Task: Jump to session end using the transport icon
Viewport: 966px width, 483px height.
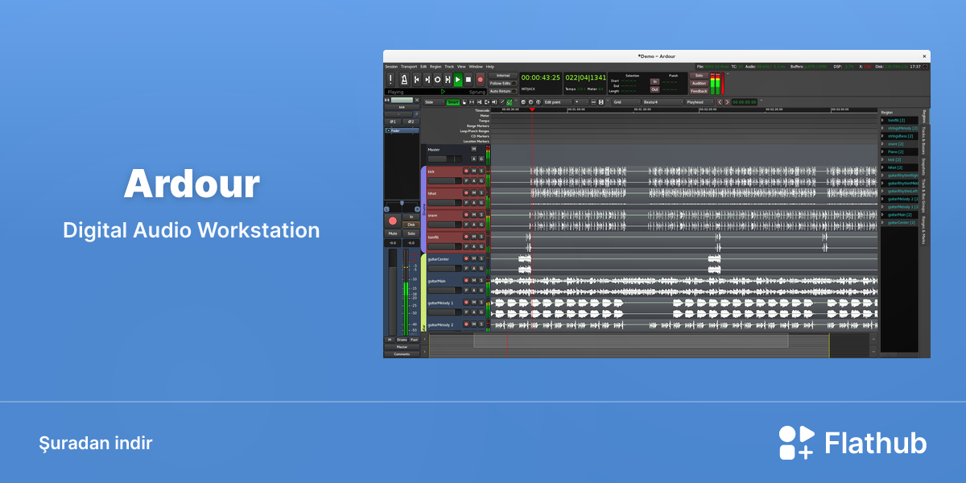Action: click(427, 79)
